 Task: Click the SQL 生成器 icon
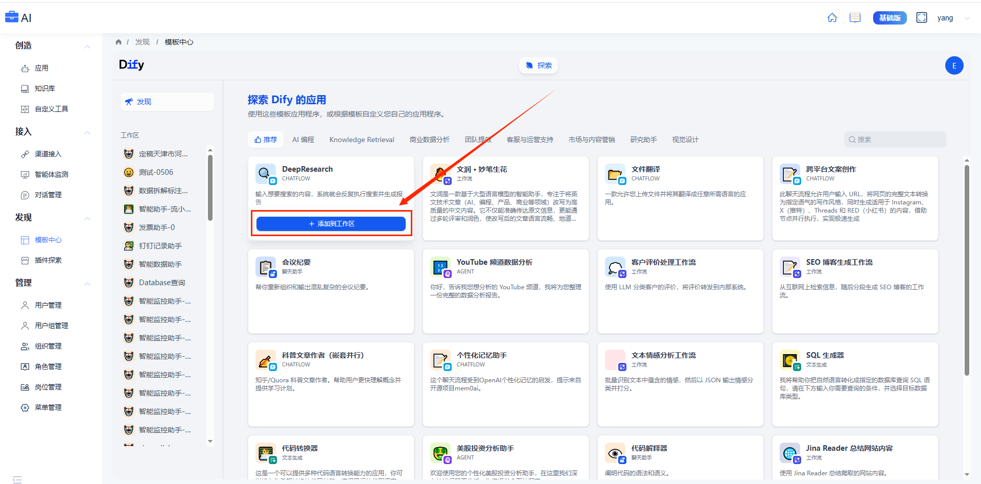tap(790, 360)
